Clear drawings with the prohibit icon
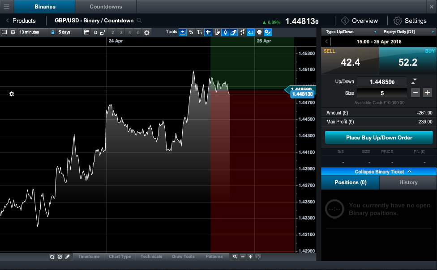 click(x=60, y=257)
